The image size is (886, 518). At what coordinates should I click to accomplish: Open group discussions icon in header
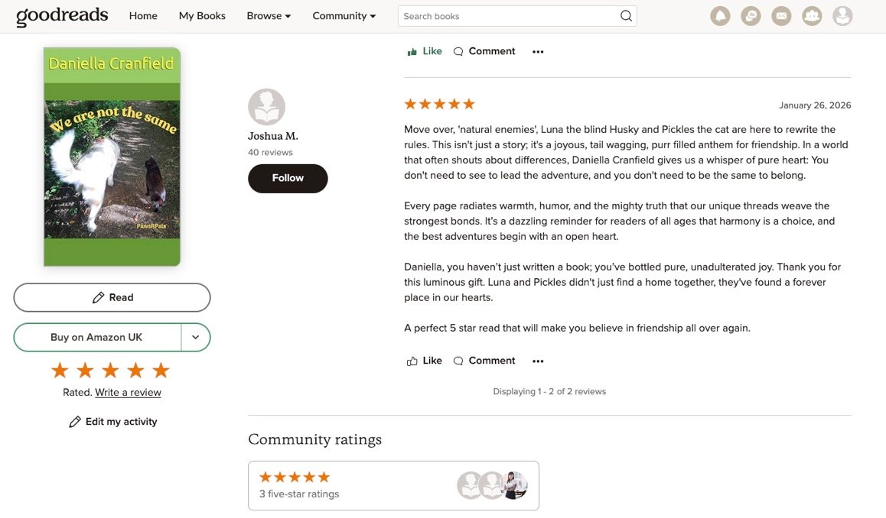pyautogui.click(x=751, y=16)
